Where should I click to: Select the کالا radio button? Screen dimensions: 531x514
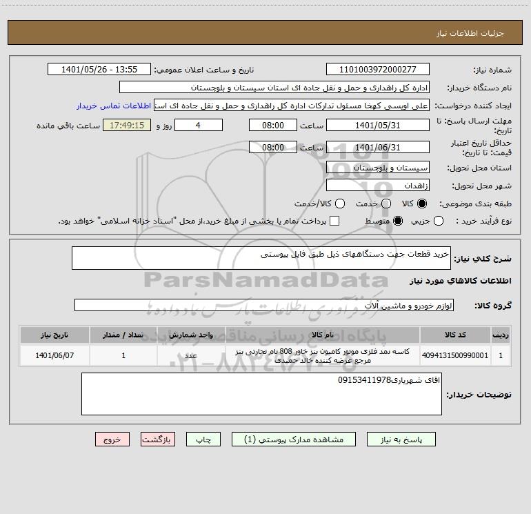tap(422, 204)
